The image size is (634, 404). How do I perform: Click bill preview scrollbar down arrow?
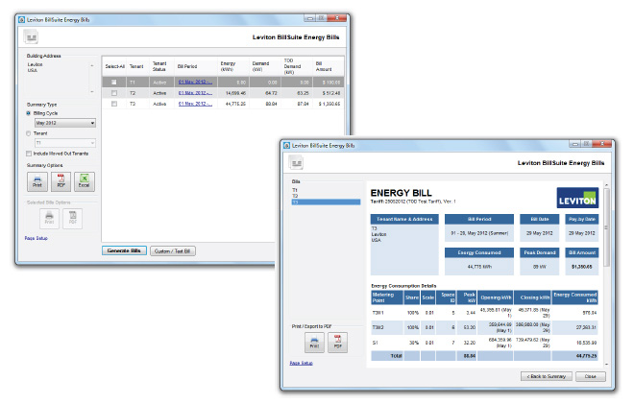point(606,365)
